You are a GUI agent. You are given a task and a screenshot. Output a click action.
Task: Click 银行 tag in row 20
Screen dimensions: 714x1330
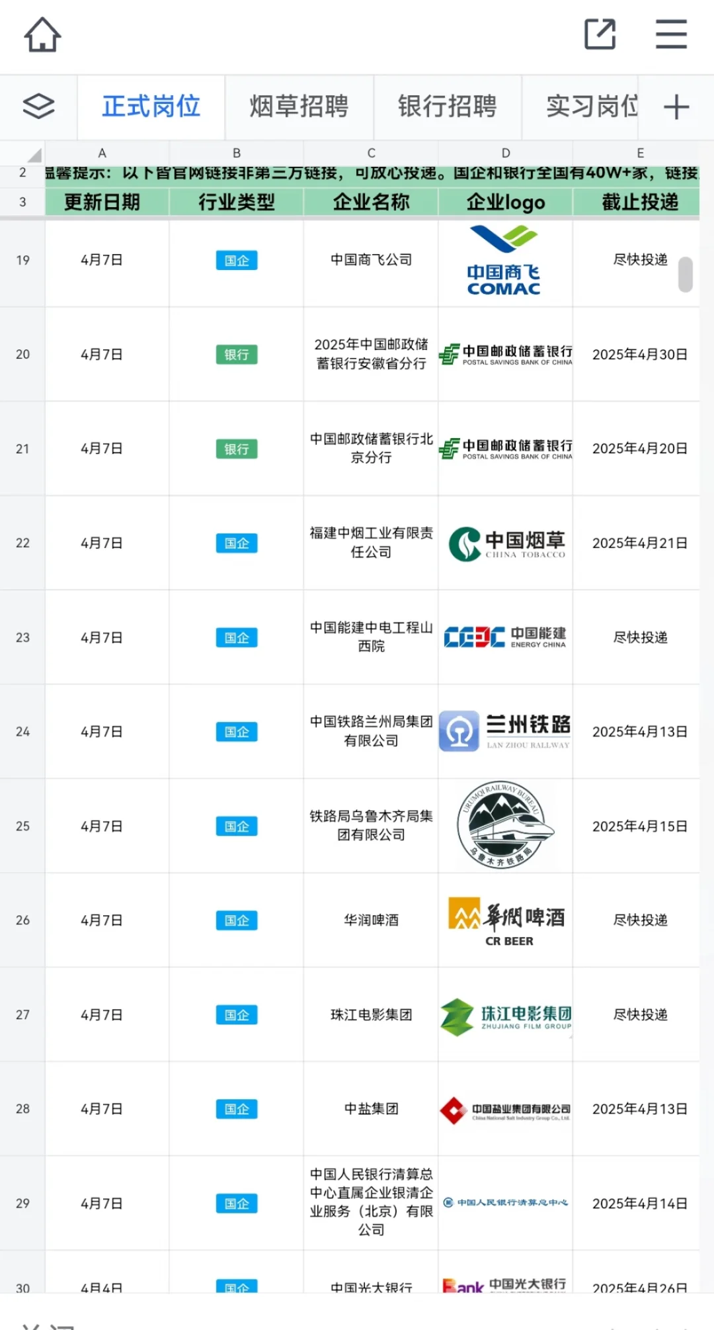(237, 355)
